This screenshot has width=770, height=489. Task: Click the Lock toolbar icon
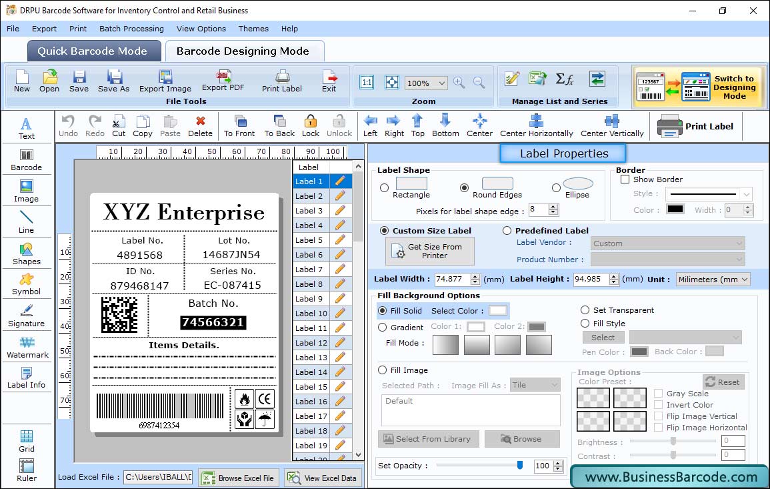tap(311, 126)
